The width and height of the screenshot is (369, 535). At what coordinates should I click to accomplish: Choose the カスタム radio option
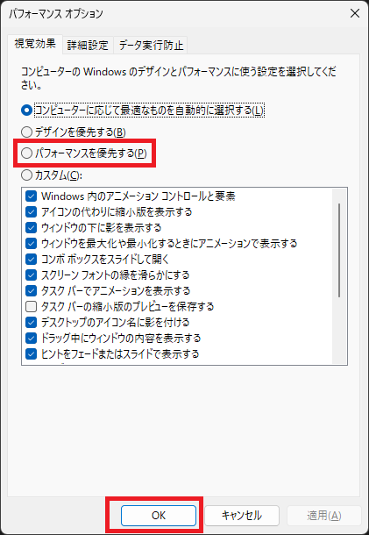tap(26, 175)
